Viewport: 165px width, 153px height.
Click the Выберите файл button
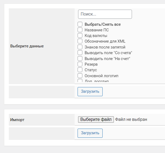tap(96, 120)
